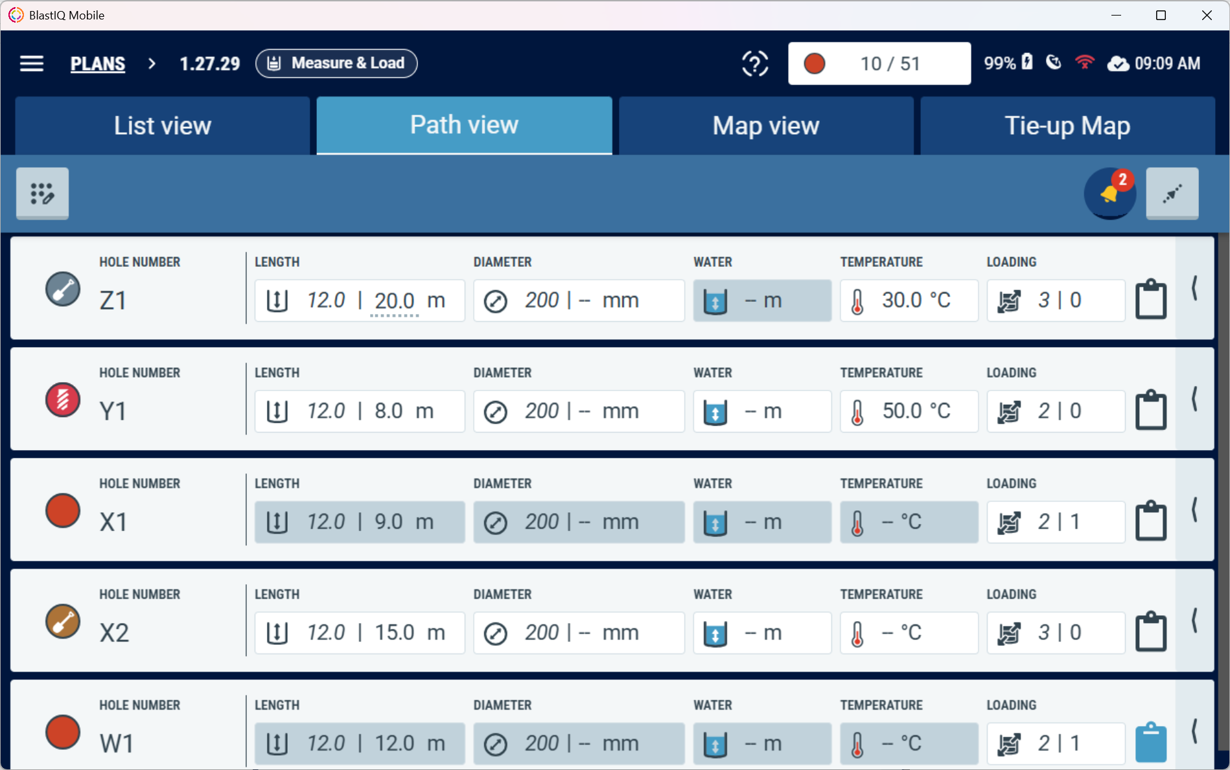Screen dimensions: 1230x770
Task: Select the red circle status for X1
Action: [63, 510]
